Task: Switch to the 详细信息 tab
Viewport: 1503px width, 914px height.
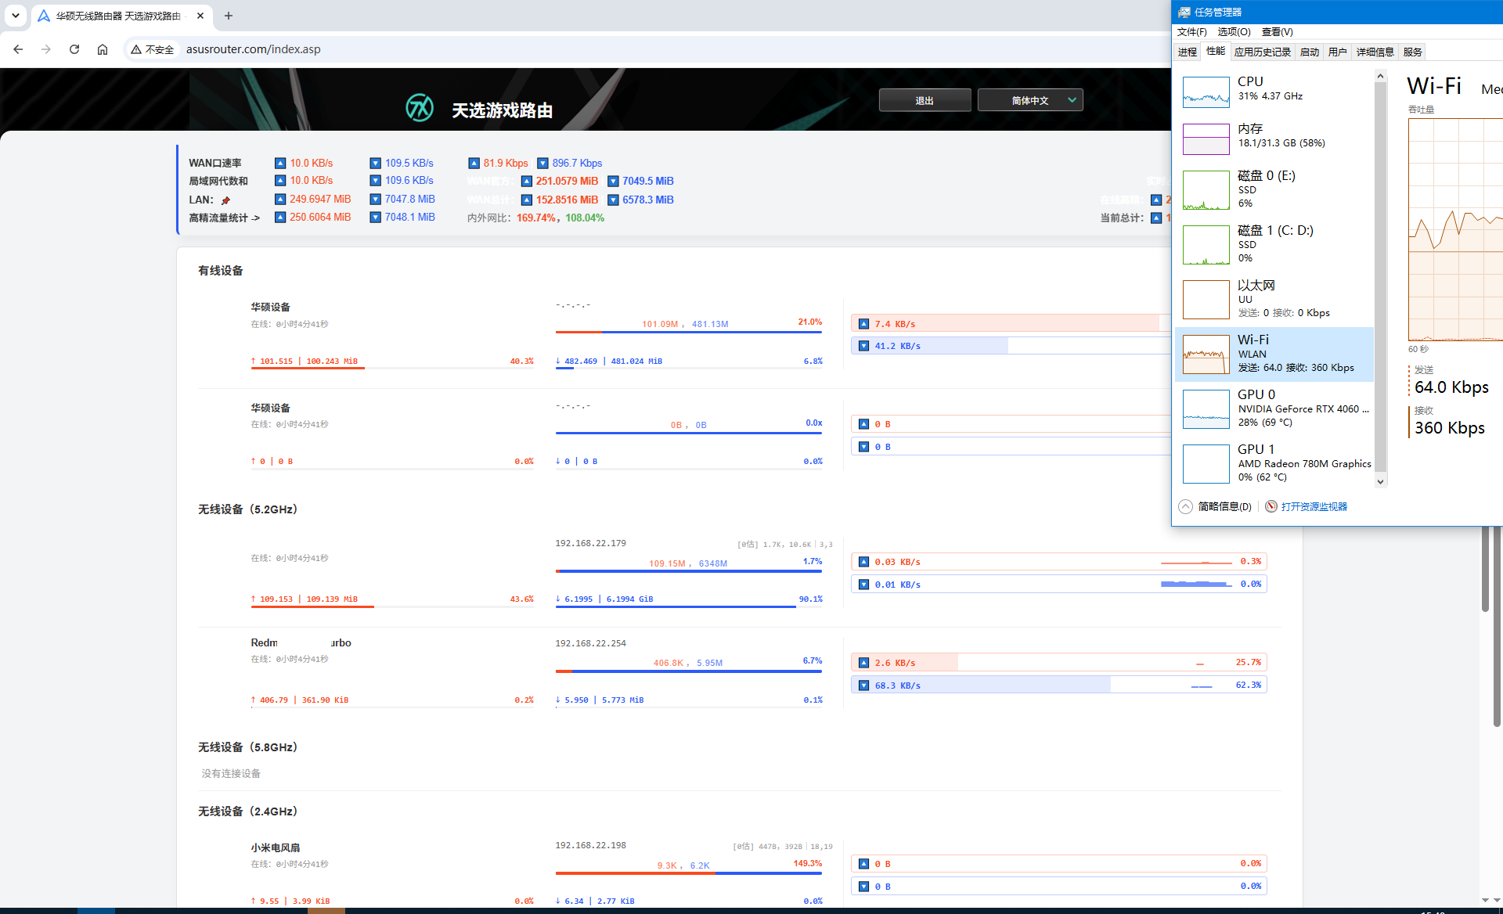Action: click(x=1375, y=52)
